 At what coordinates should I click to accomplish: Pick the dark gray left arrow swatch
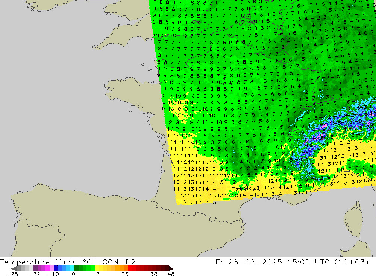point(14,268)
